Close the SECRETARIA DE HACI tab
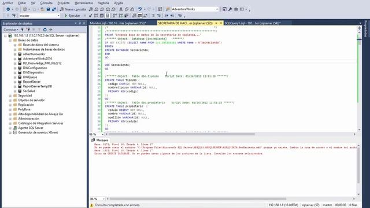The height and width of the screenshot is (208, 370). point(221,23)
